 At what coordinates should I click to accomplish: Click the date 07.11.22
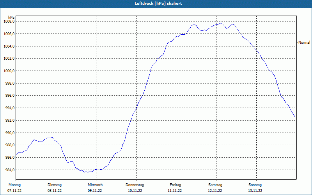point(14,191)
